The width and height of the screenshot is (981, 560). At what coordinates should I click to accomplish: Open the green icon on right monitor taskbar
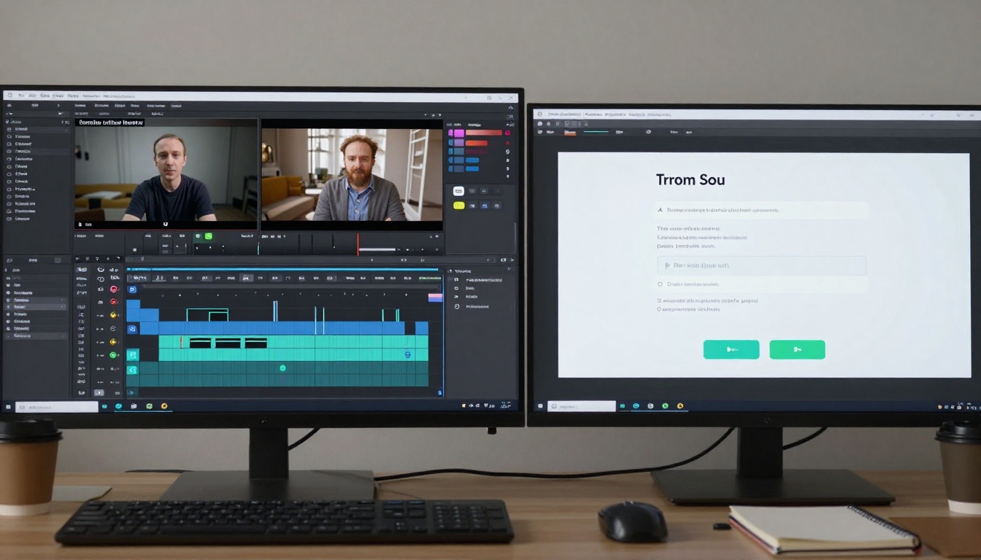(665, 406)
